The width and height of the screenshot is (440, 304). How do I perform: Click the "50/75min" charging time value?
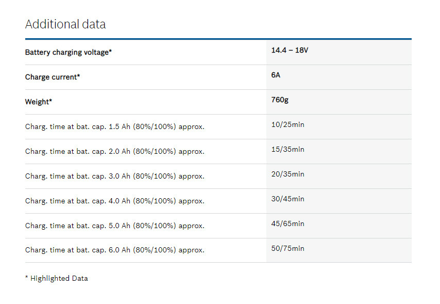(x=287, y=248)
